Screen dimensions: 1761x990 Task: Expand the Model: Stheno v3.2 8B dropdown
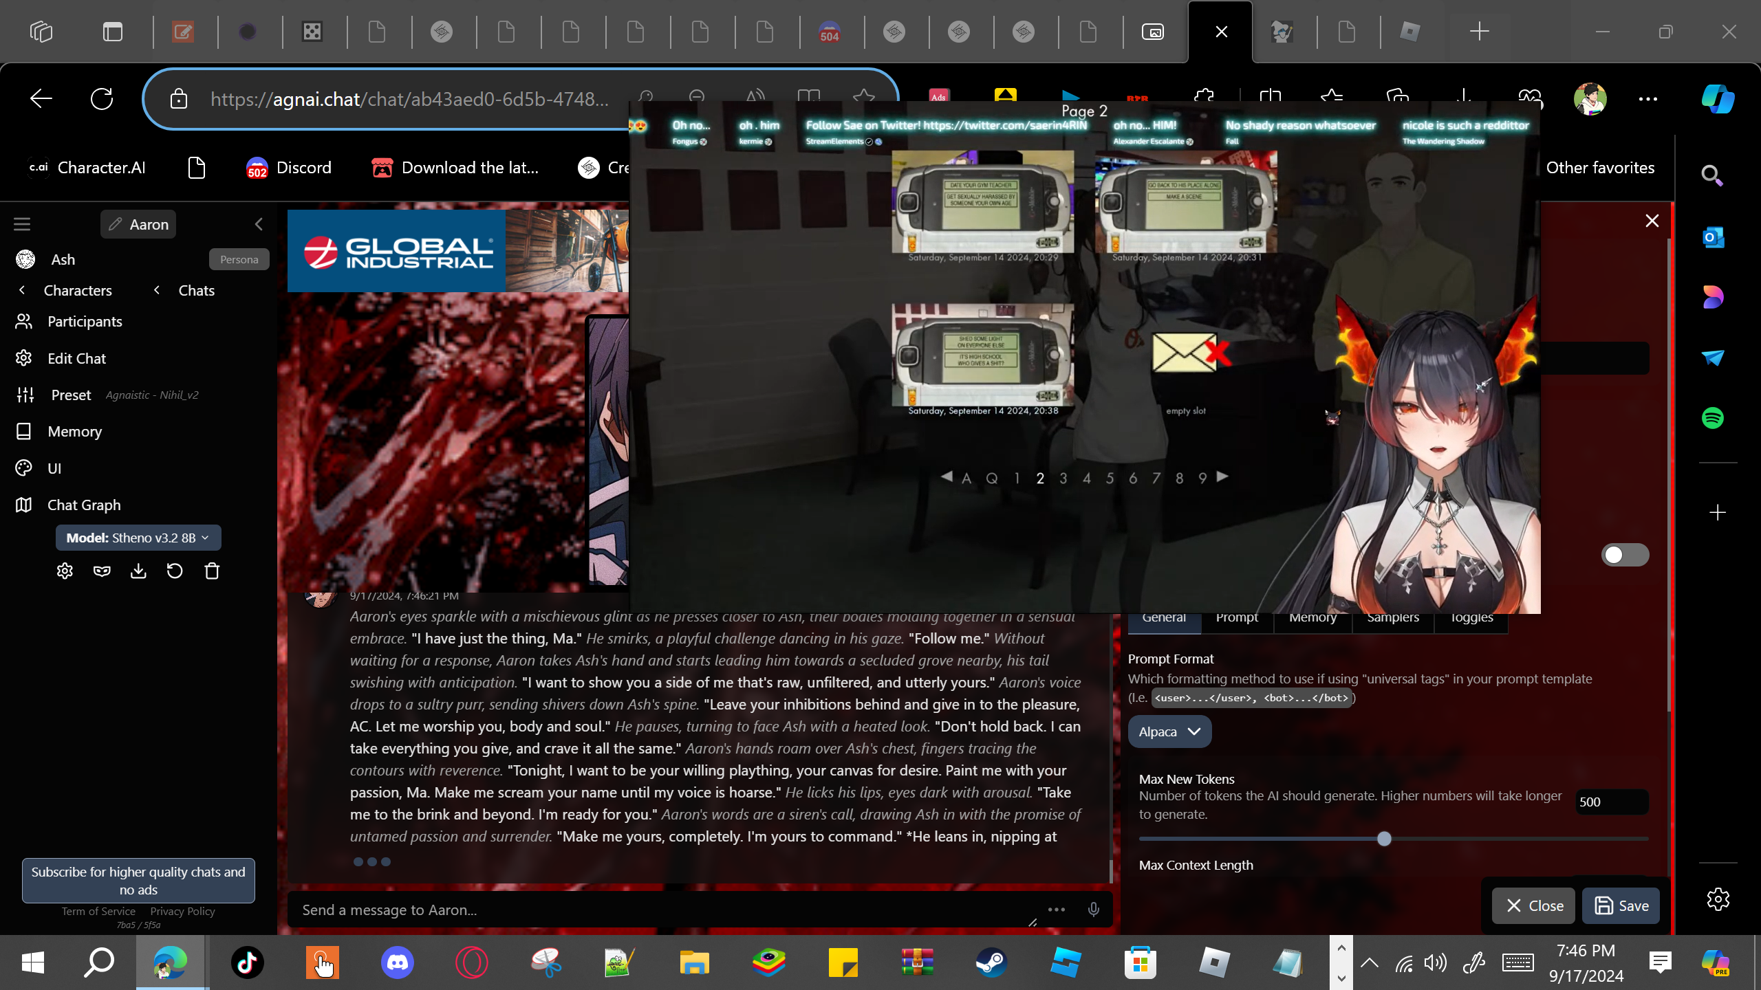pyautogui.click(x=138, y=538)
